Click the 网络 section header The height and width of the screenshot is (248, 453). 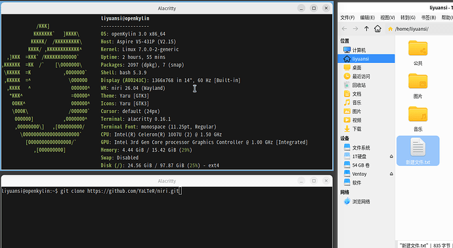345,192
